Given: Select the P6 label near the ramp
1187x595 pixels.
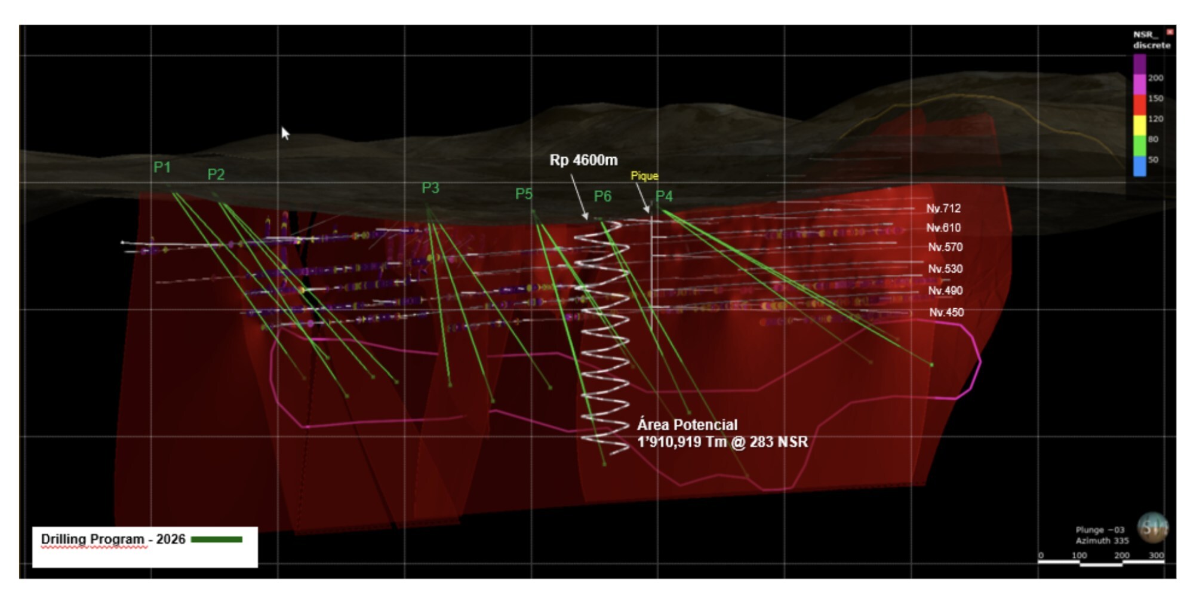Looking at the screenshot, I should (602, 197).
